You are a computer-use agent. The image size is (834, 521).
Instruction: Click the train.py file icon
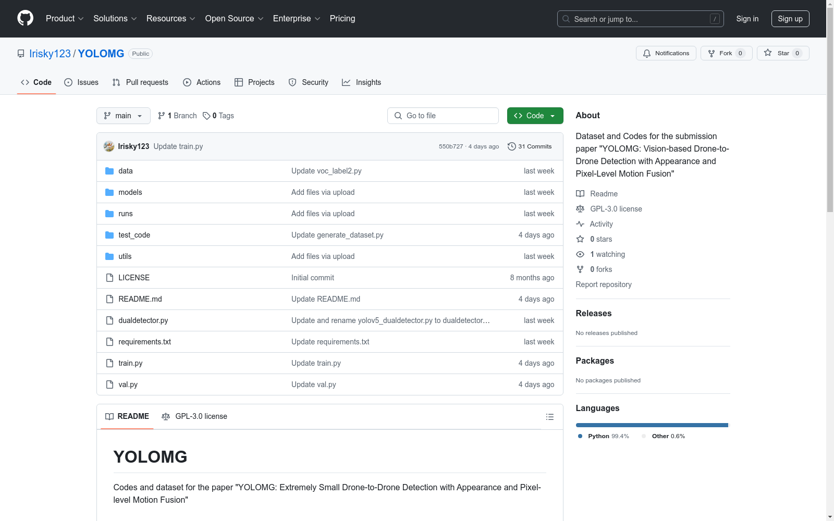click(109, 363)
